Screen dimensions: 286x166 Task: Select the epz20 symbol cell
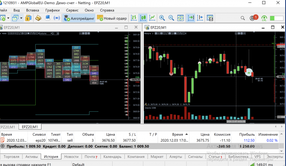(x=40, y=141)
